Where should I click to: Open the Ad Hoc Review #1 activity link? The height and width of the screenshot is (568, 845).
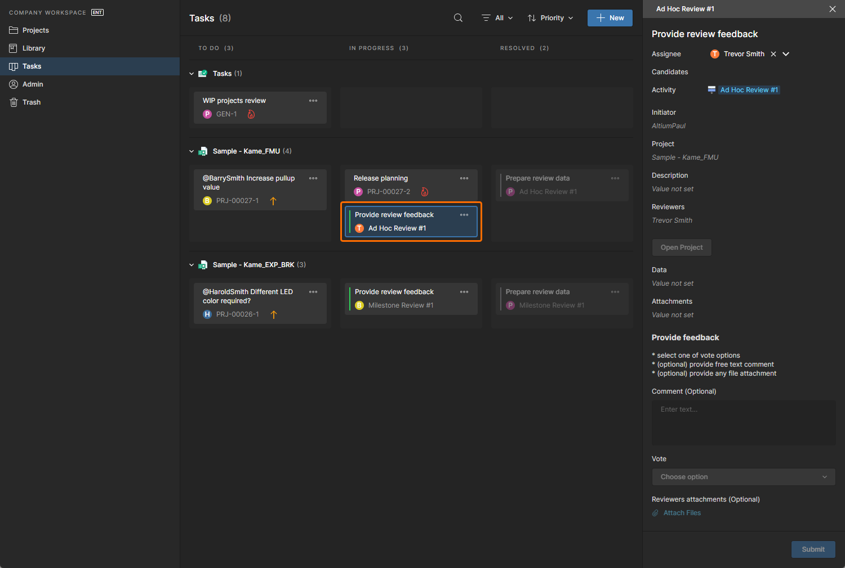(749, 90)
